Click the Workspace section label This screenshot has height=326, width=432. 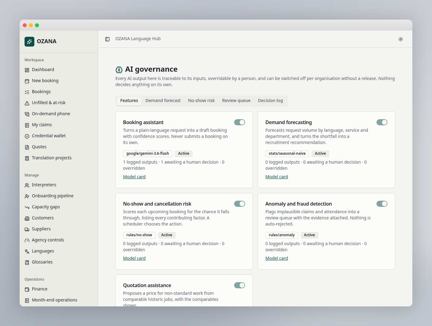(x=34, y=60)
